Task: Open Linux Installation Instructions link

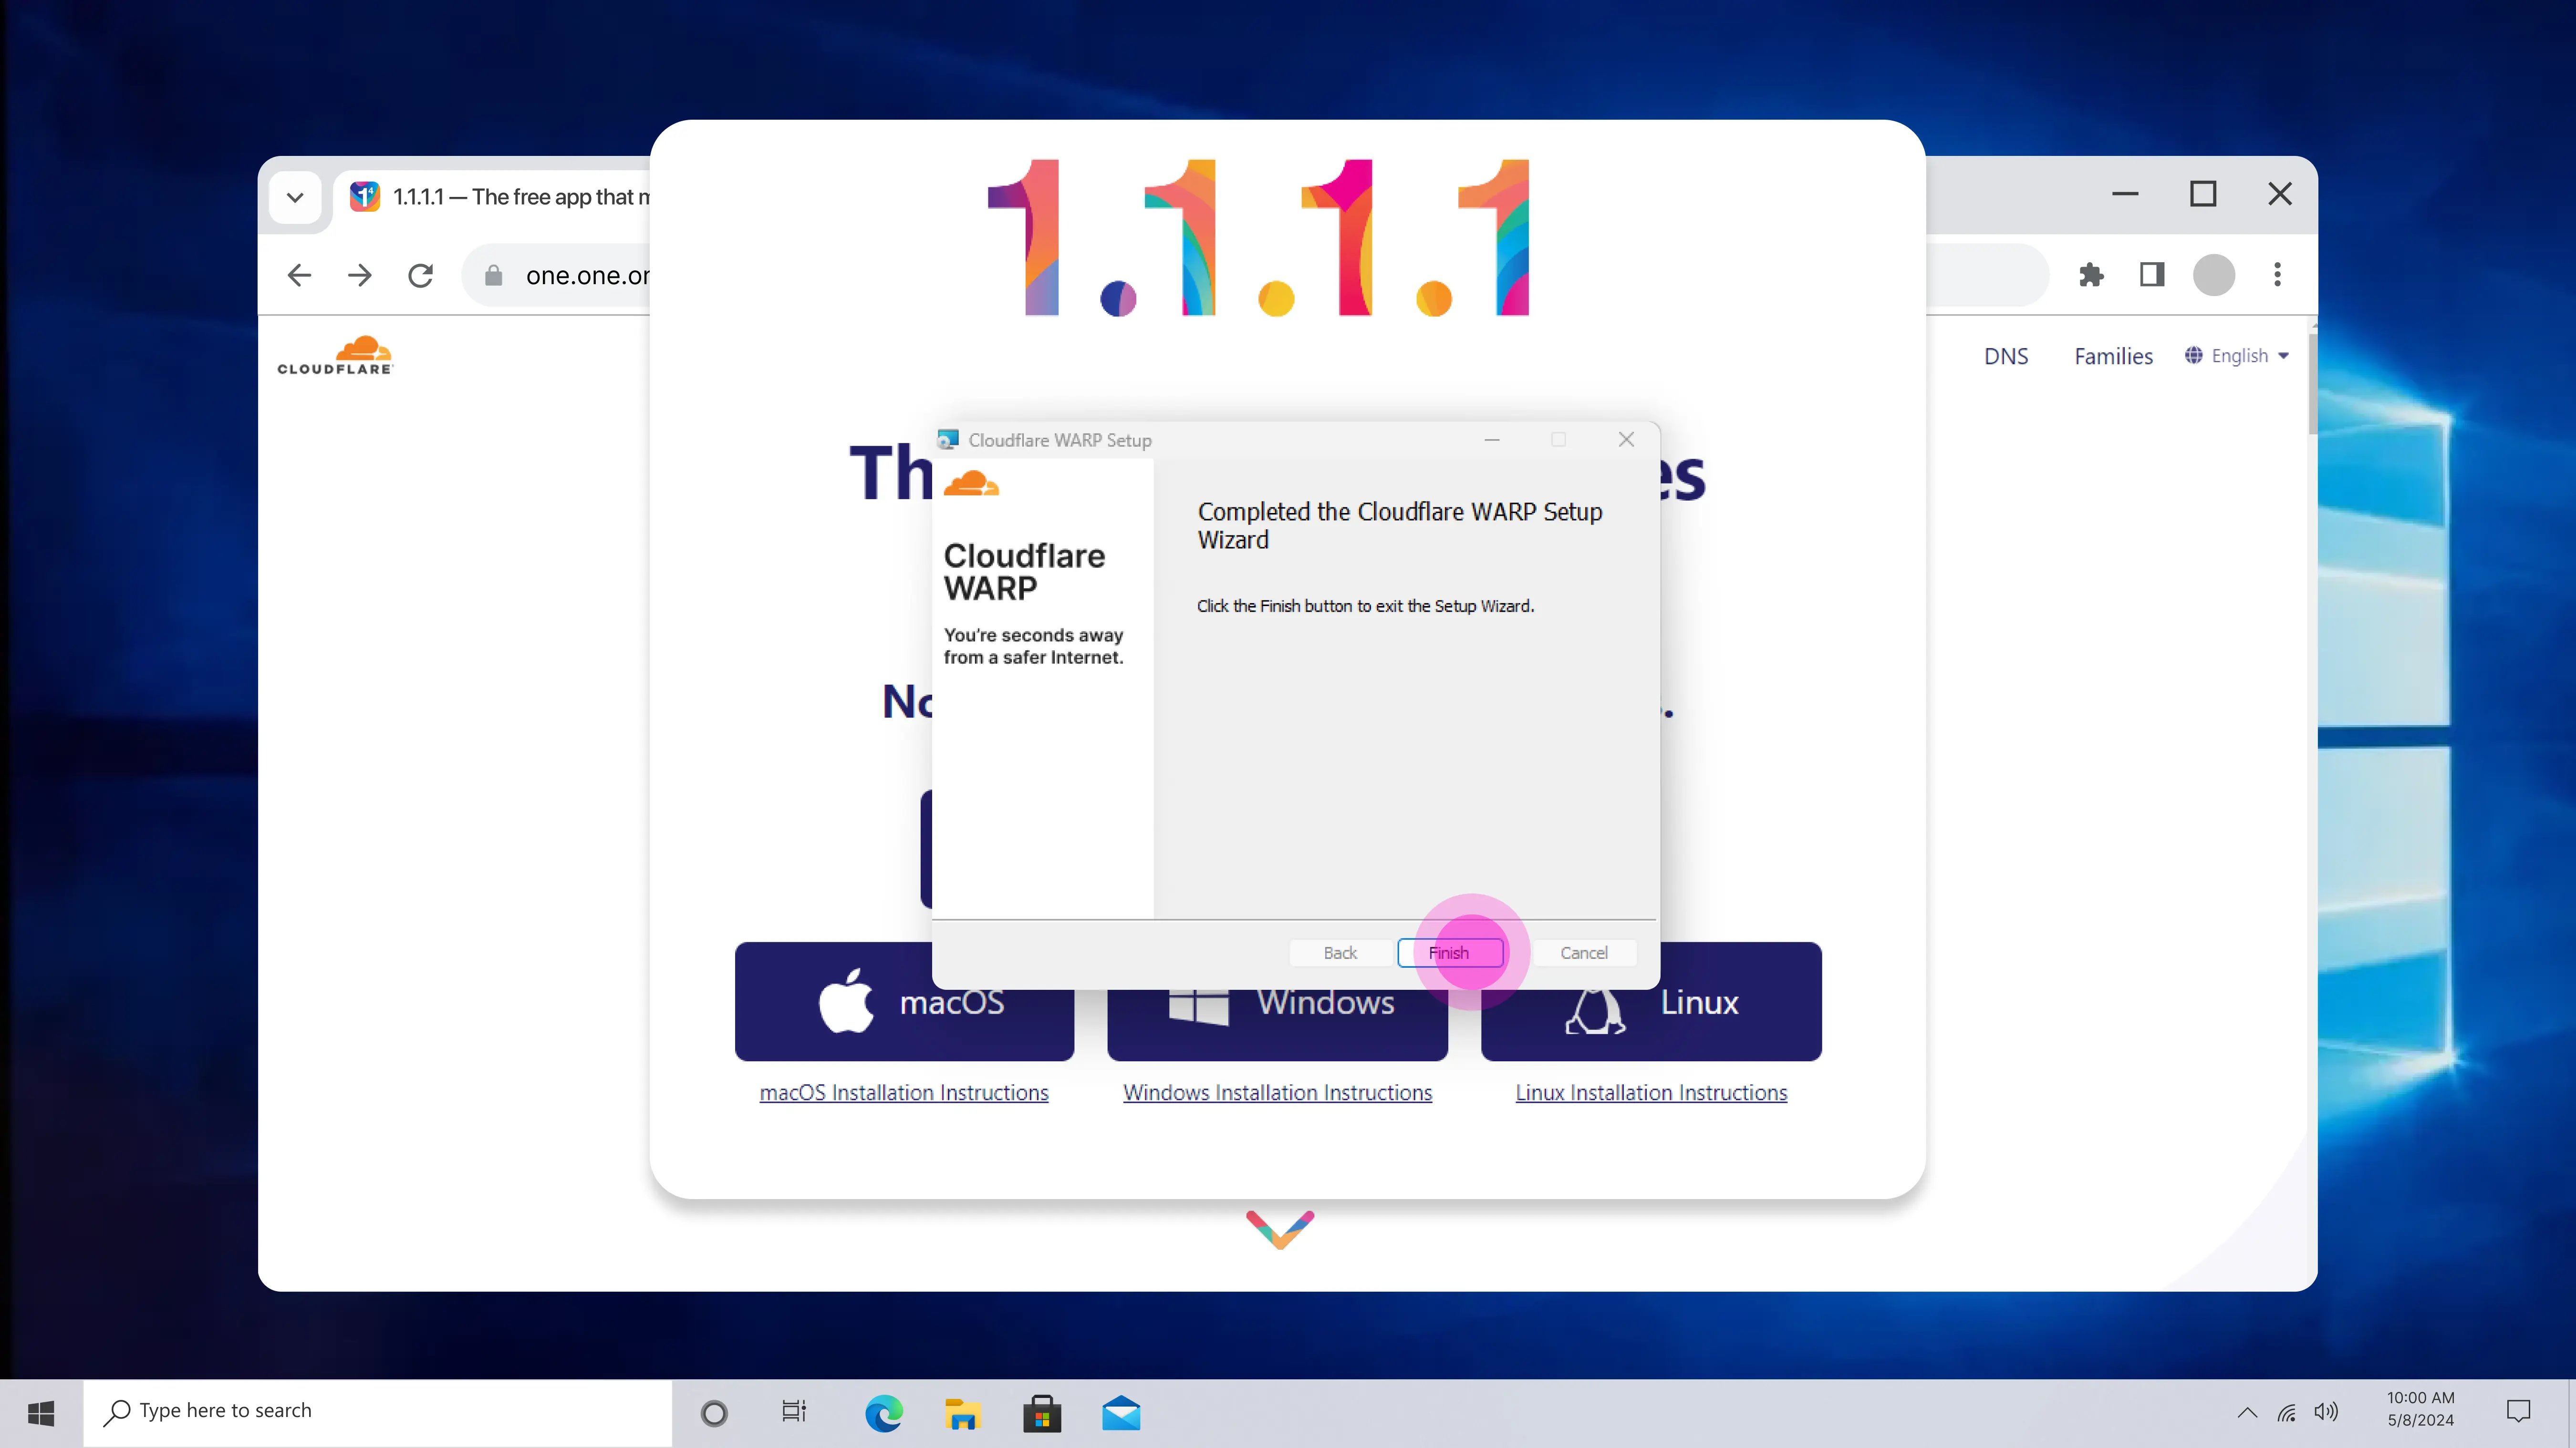Action: 1651,1092
